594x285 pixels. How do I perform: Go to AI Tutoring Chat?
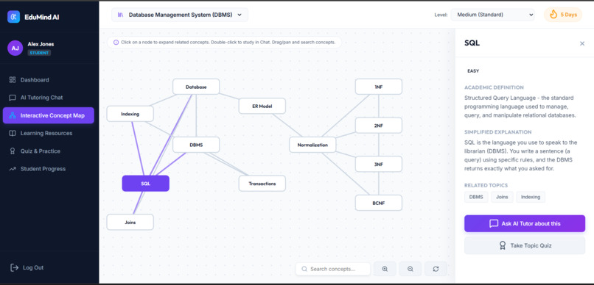49,98
